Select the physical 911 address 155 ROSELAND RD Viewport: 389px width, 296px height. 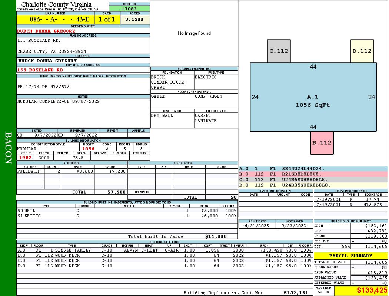click(x=40, y=70)
